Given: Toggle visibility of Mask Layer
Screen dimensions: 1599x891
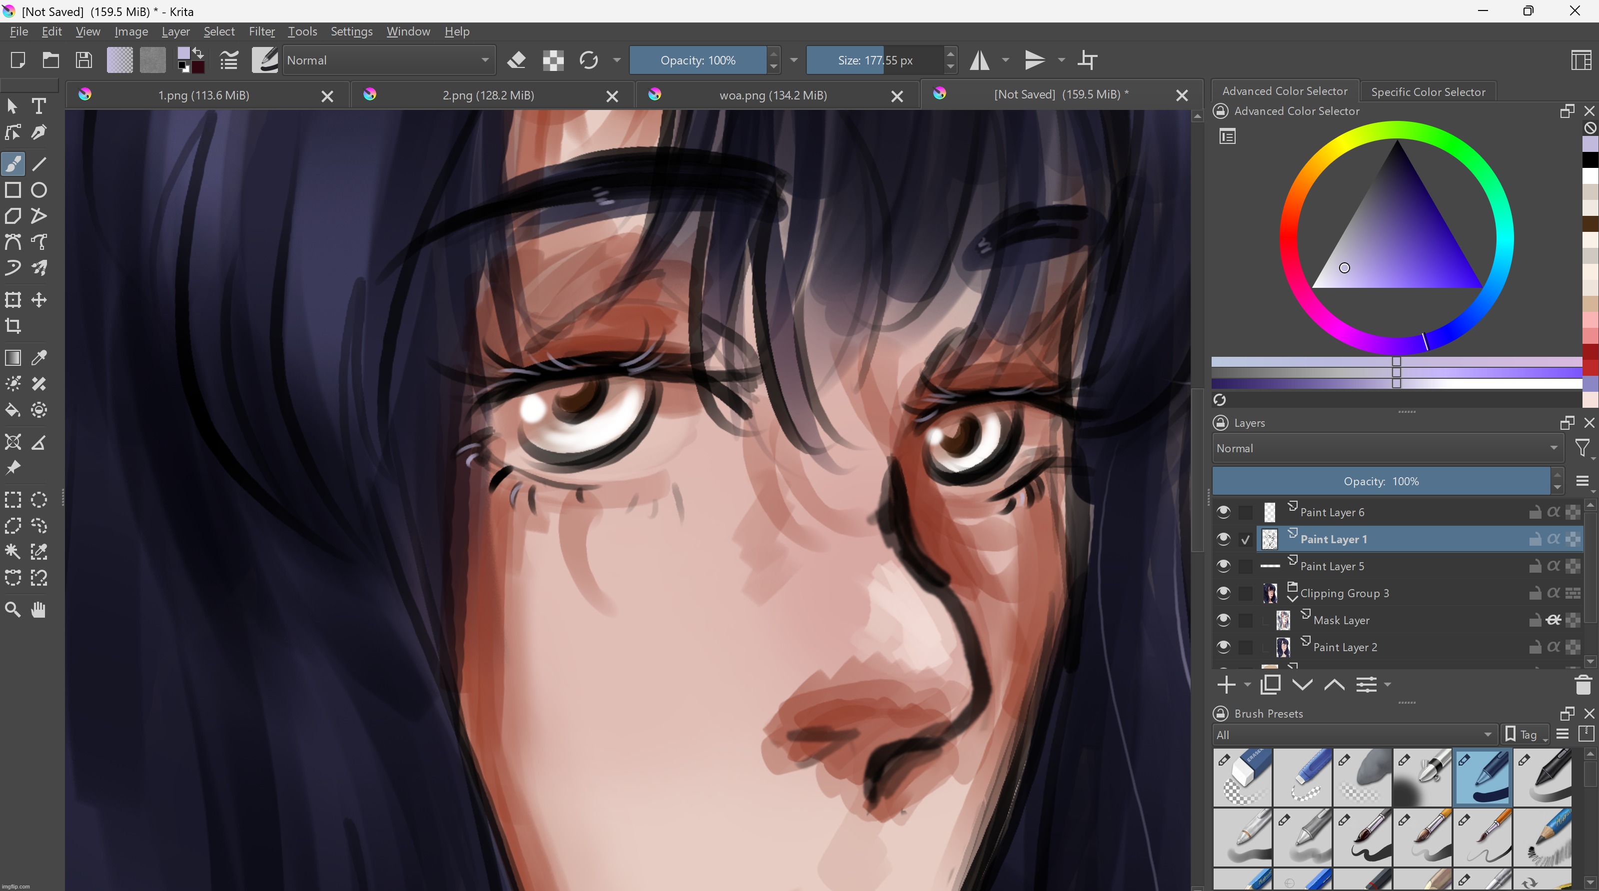Looking at the screenshot, I should point(1224,620).
